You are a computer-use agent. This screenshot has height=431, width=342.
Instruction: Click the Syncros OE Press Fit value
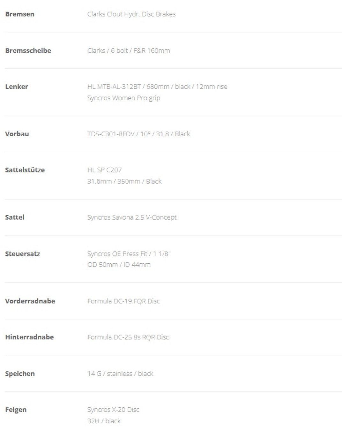pos(129,254)
